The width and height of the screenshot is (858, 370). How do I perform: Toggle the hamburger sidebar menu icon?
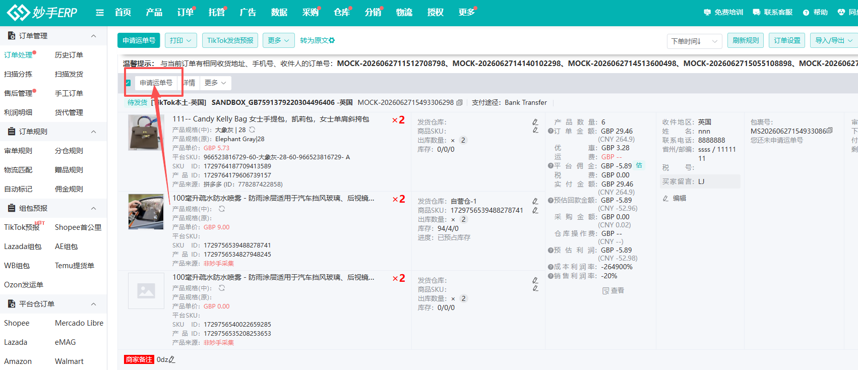pos(100,13)
